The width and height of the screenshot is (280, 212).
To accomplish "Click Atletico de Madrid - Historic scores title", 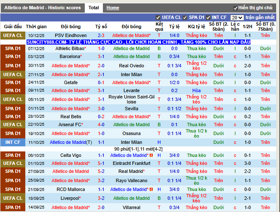I will [43, 8].
